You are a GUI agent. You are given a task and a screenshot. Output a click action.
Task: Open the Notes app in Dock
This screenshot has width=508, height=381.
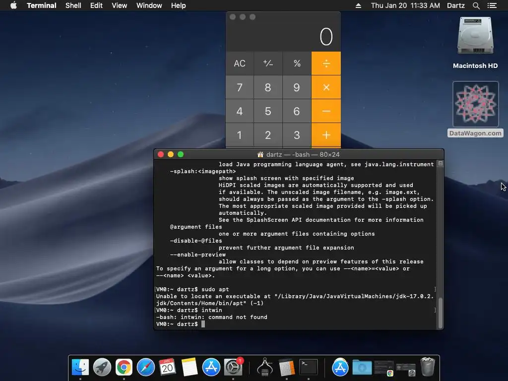pos(190,368)
